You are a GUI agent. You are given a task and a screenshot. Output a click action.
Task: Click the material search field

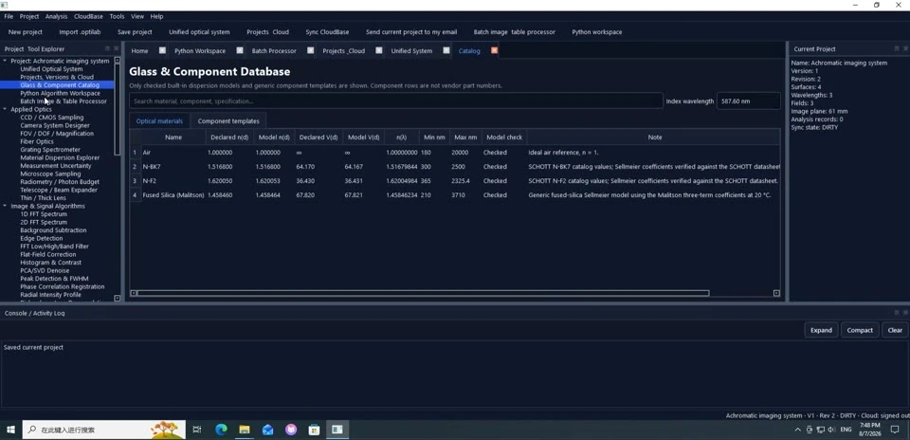click(396, 101)
